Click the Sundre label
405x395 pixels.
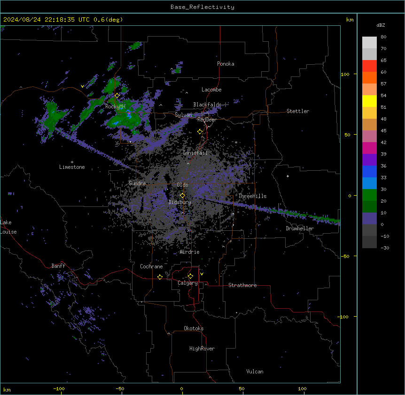click(137, 183)
